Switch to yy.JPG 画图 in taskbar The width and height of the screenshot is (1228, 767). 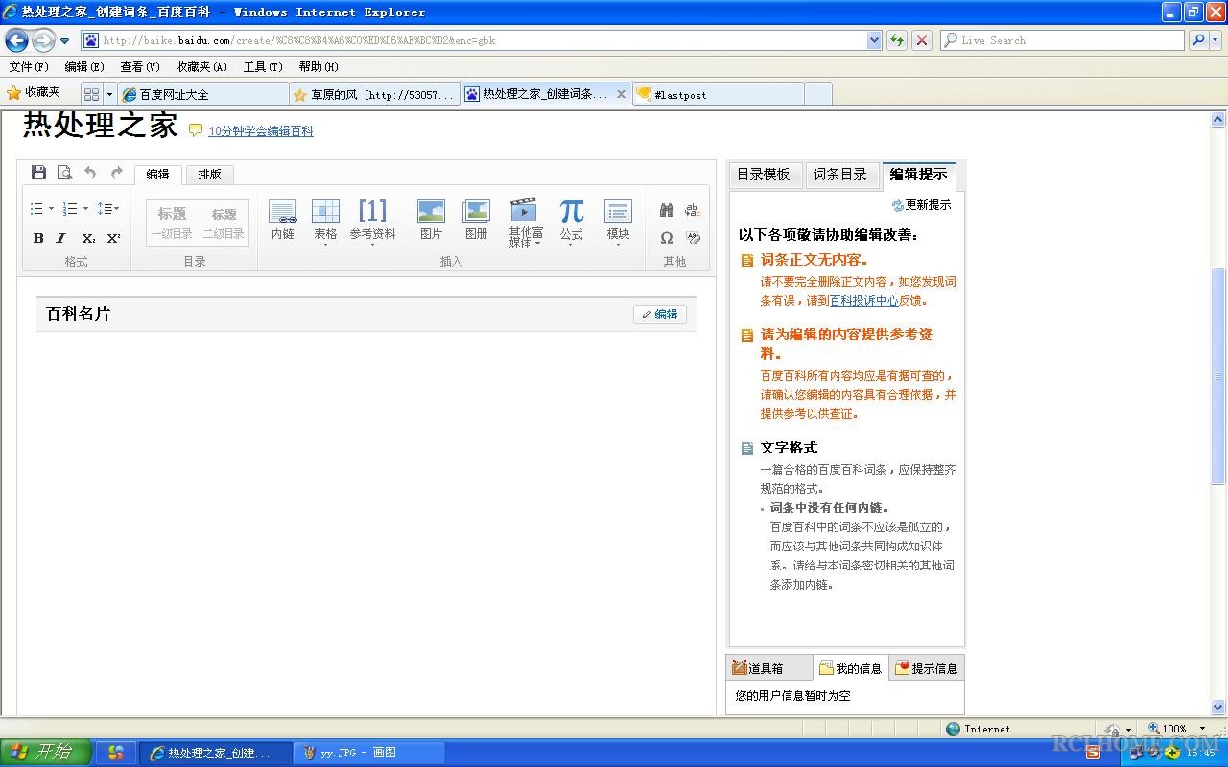(369, 753)
